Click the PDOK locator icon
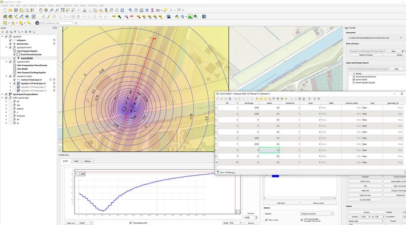Viewport: 406px width, 225px height. 37,23
